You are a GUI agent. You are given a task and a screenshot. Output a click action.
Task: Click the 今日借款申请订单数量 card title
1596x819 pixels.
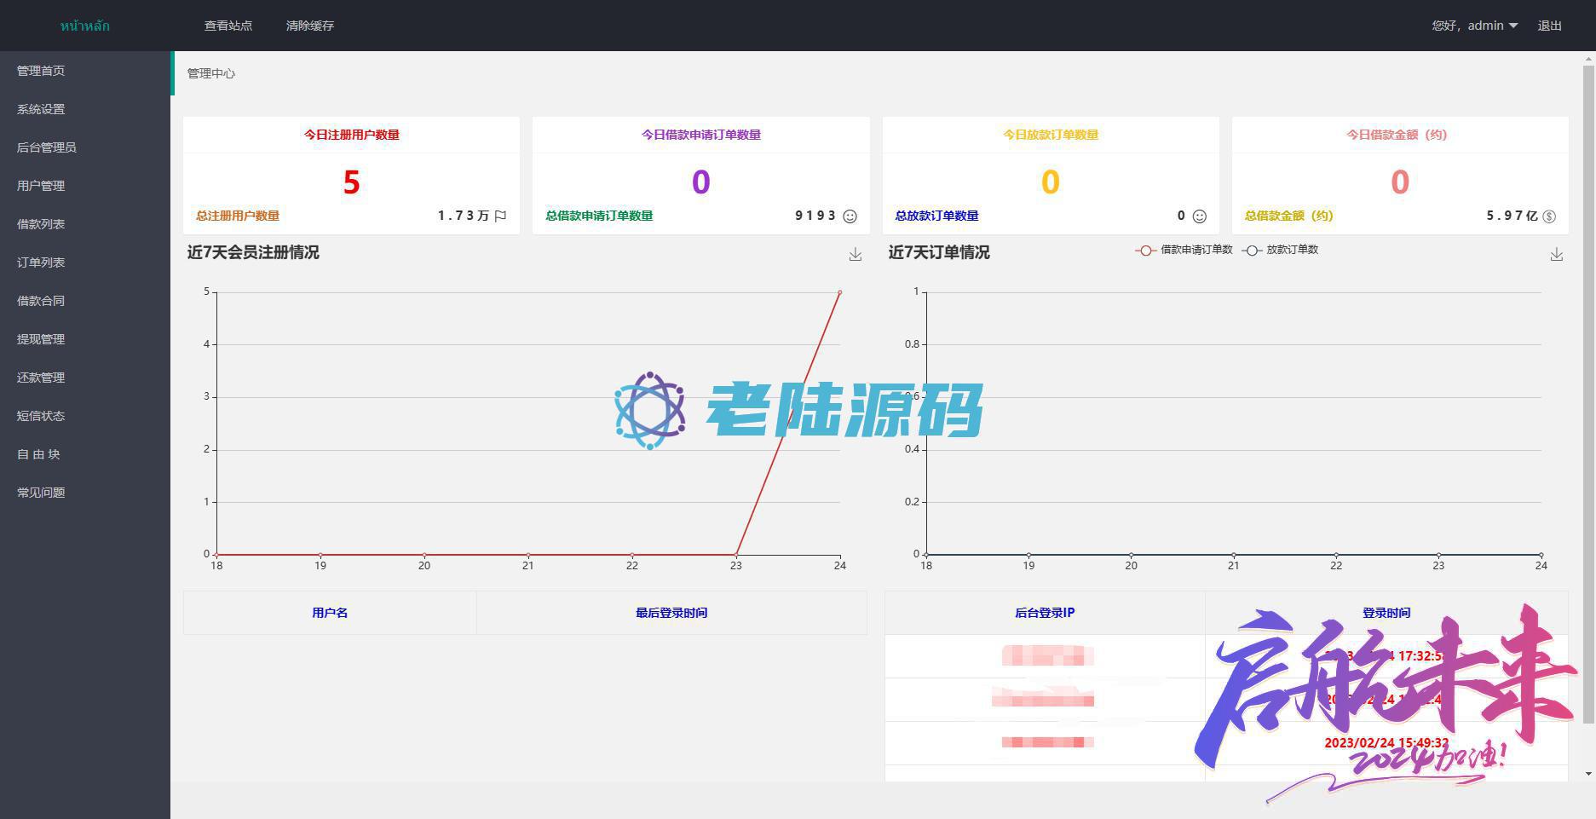tap(701, 135)
